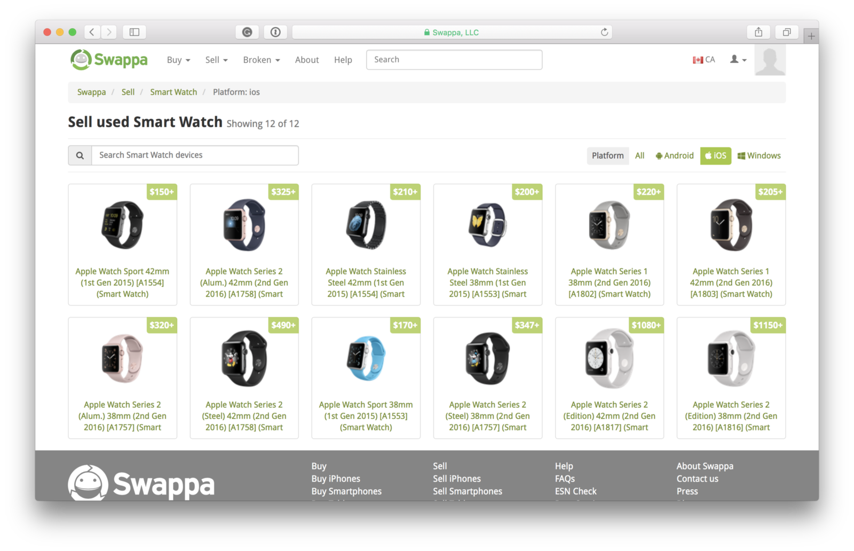This screenshot has width=854, height=551.
Task: Open the About menu item
Action: coord(307,60)
